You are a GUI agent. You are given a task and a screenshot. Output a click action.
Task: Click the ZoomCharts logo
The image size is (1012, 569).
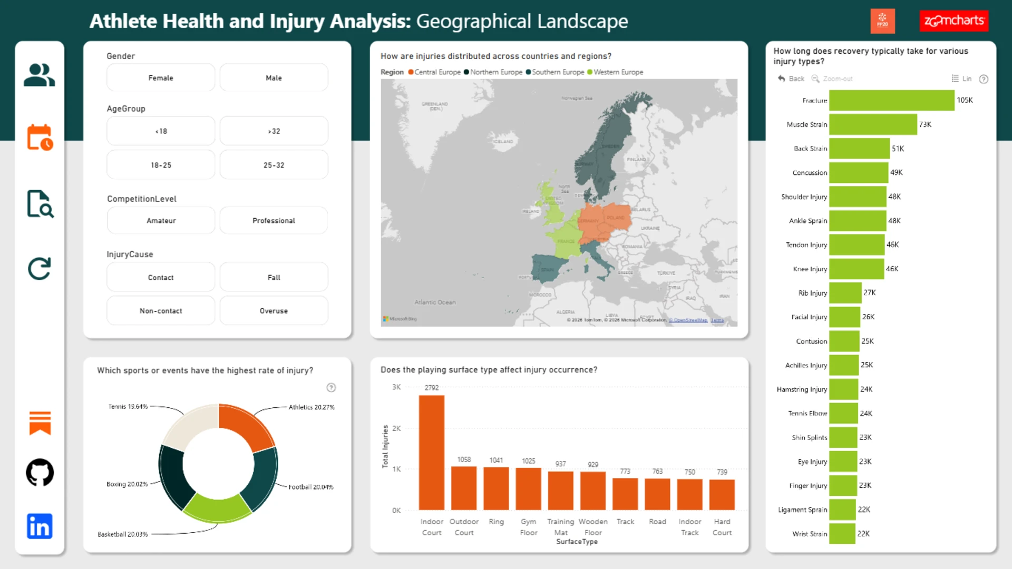954,21
